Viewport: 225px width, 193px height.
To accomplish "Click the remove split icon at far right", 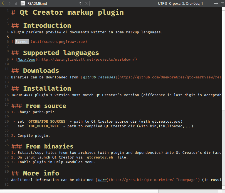I will pyautogui.click(x=222, y=3).
